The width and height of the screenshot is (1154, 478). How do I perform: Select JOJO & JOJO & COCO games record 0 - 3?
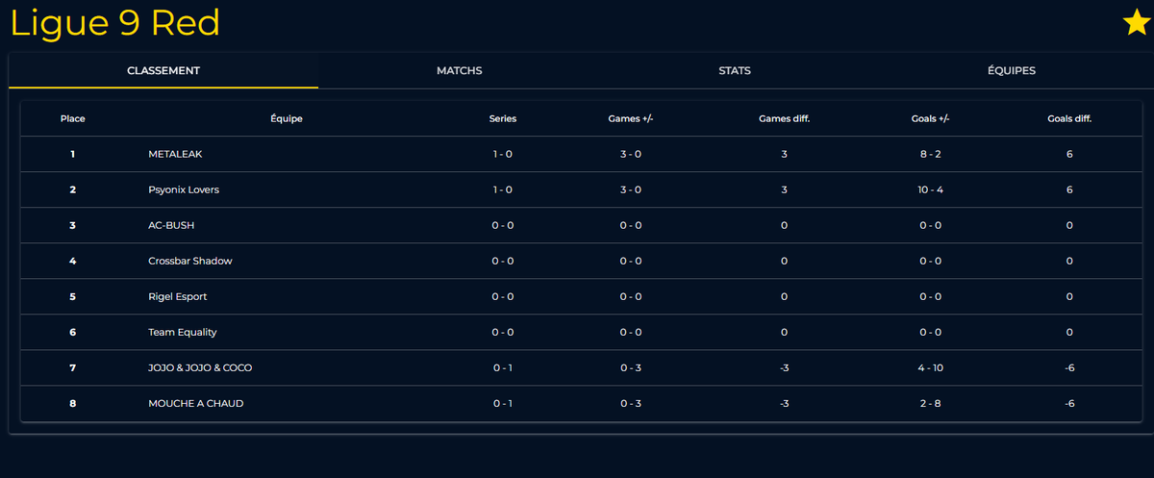[631, 367]
